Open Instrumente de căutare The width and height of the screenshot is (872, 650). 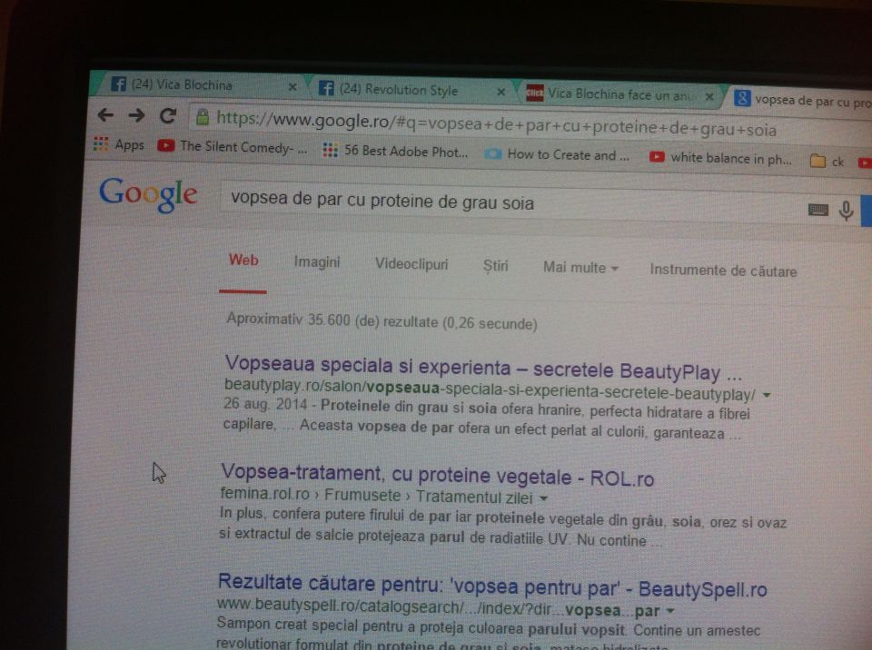[724, 271]
